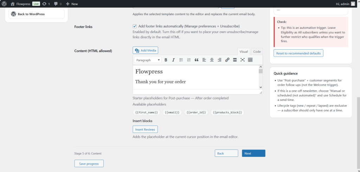Click the 'Insert blocks' heading
This screenshot has height=172, width=360.
click(x=143, y=121)
